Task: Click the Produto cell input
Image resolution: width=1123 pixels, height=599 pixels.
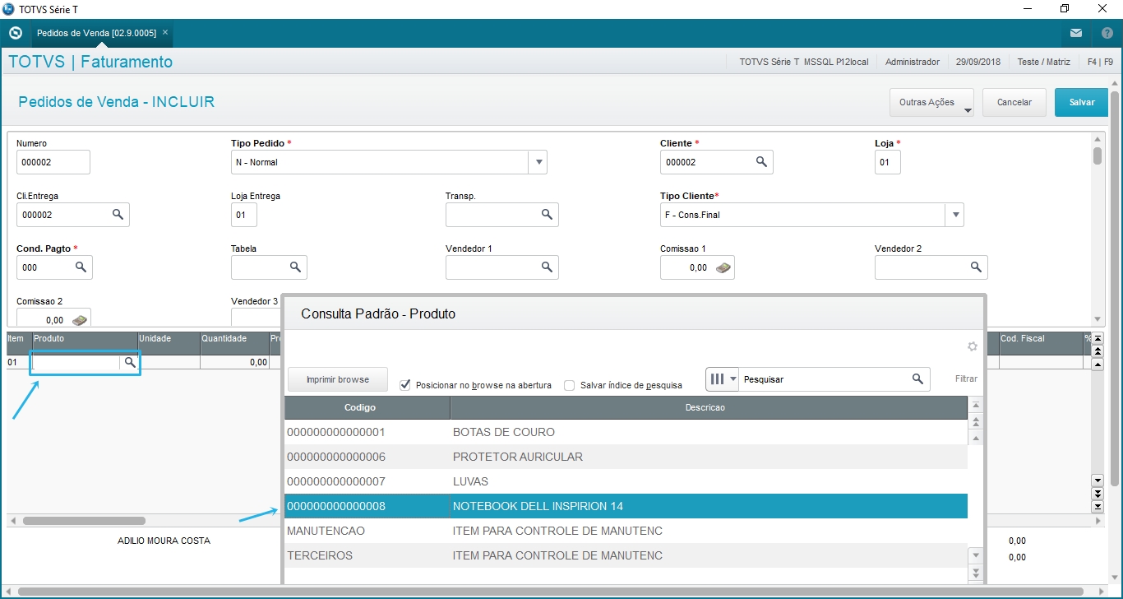Action: [76, 362]
